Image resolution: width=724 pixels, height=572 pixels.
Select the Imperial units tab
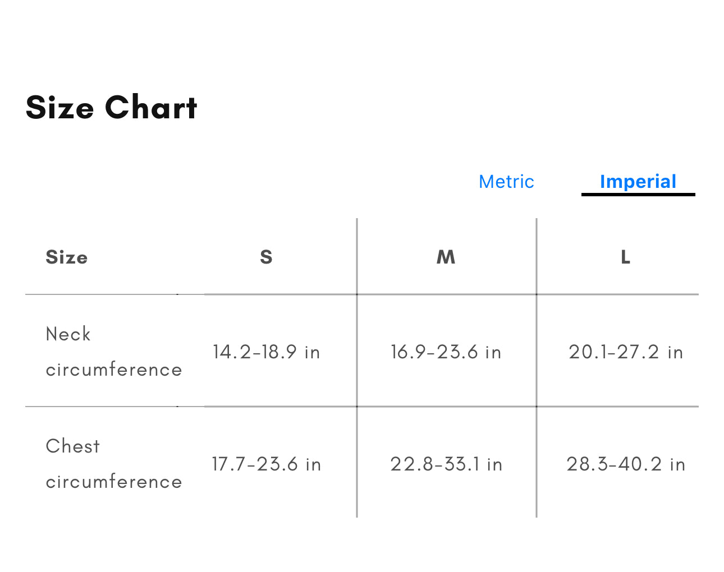(x=638, y=182)
